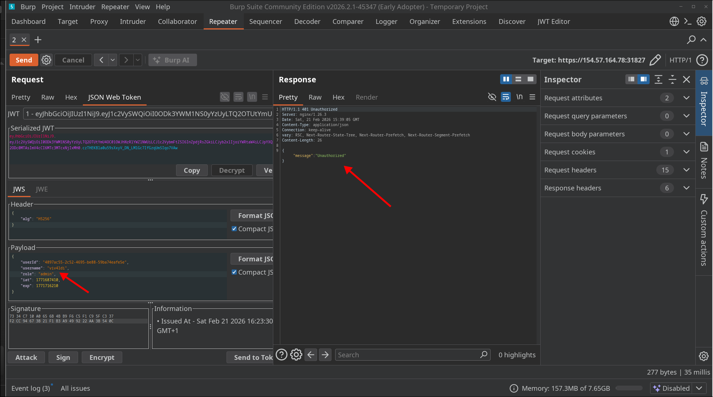Go to next search match arrow
Image resolution: width=713 pixels, height=397 pixels.
point(325,355)
